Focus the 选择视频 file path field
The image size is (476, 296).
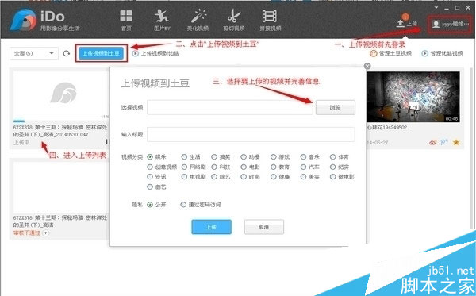point(230,107)
